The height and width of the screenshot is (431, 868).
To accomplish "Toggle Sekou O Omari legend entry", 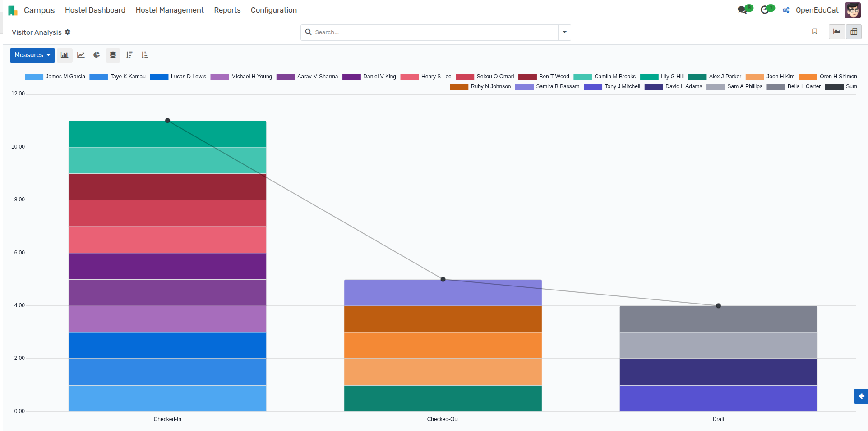I will [485, 77].
